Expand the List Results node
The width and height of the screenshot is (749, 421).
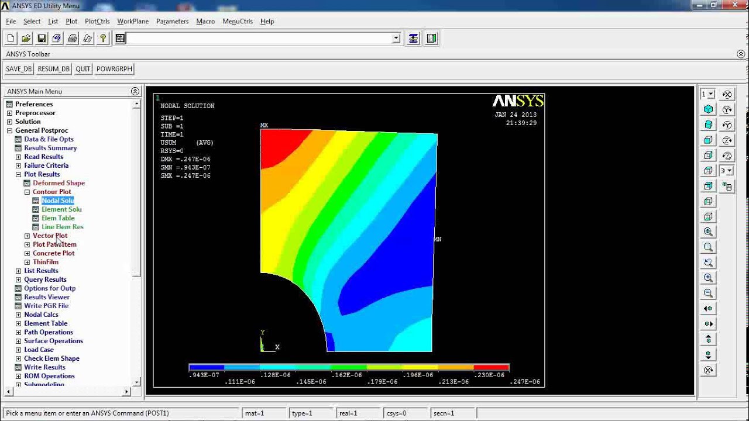point(18,271)
